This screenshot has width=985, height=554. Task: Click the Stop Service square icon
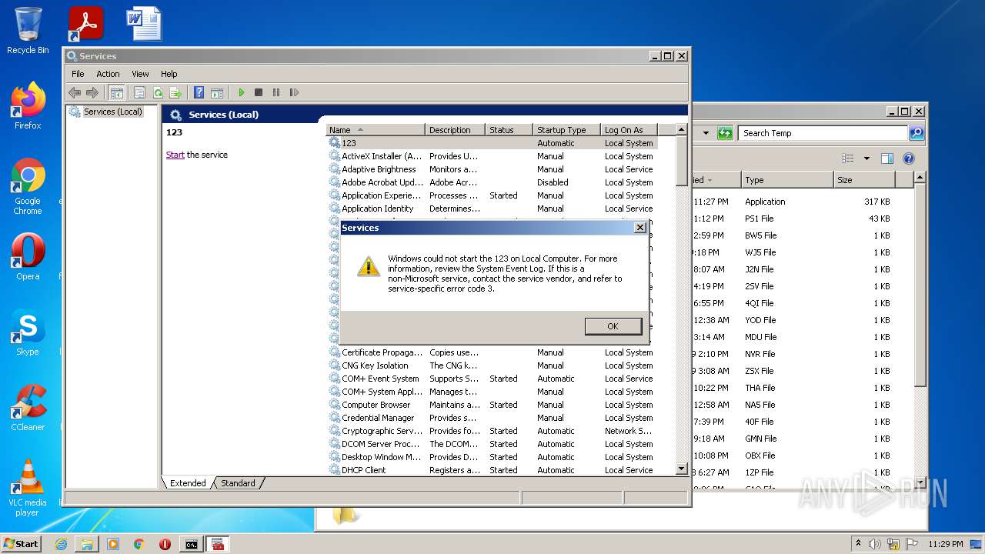click(259, 92)
